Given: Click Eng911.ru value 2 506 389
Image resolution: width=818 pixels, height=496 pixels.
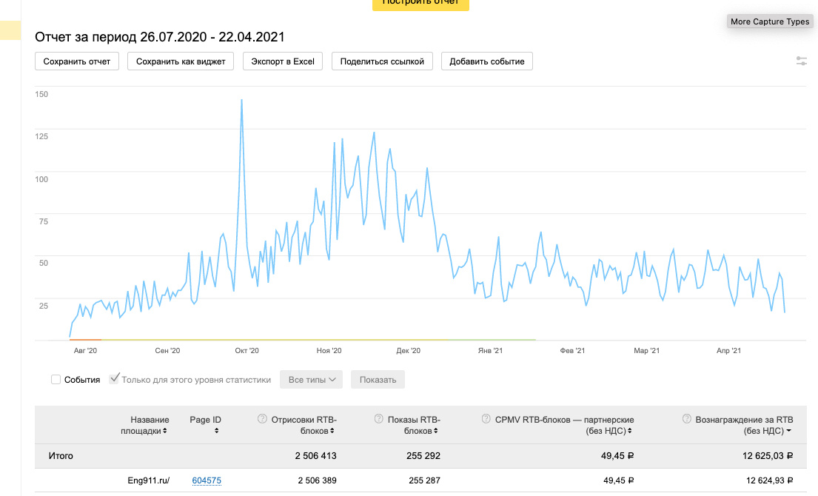Looking at the screenshot, I should click(317, 480).
